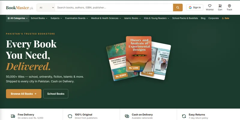The height and width of the screenshot is (120, 240).
Task: Click the 'Easy Returns' heading text
Action: click(x=197, y=115)
